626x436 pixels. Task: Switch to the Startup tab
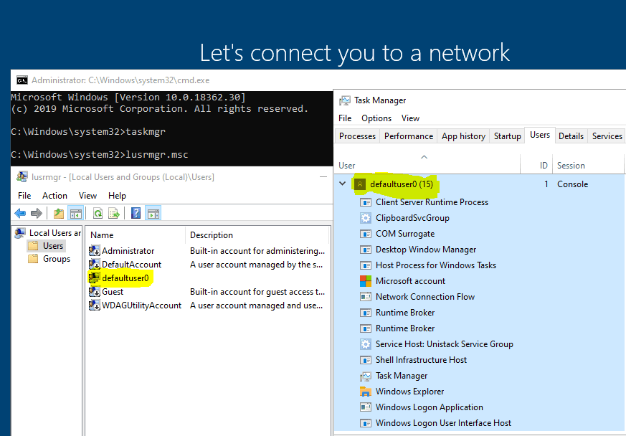pos(508,136)
